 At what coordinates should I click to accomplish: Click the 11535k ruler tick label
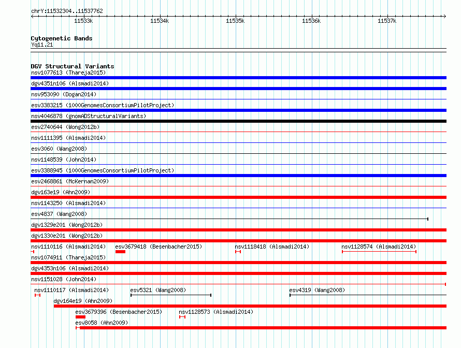point(235,21)
